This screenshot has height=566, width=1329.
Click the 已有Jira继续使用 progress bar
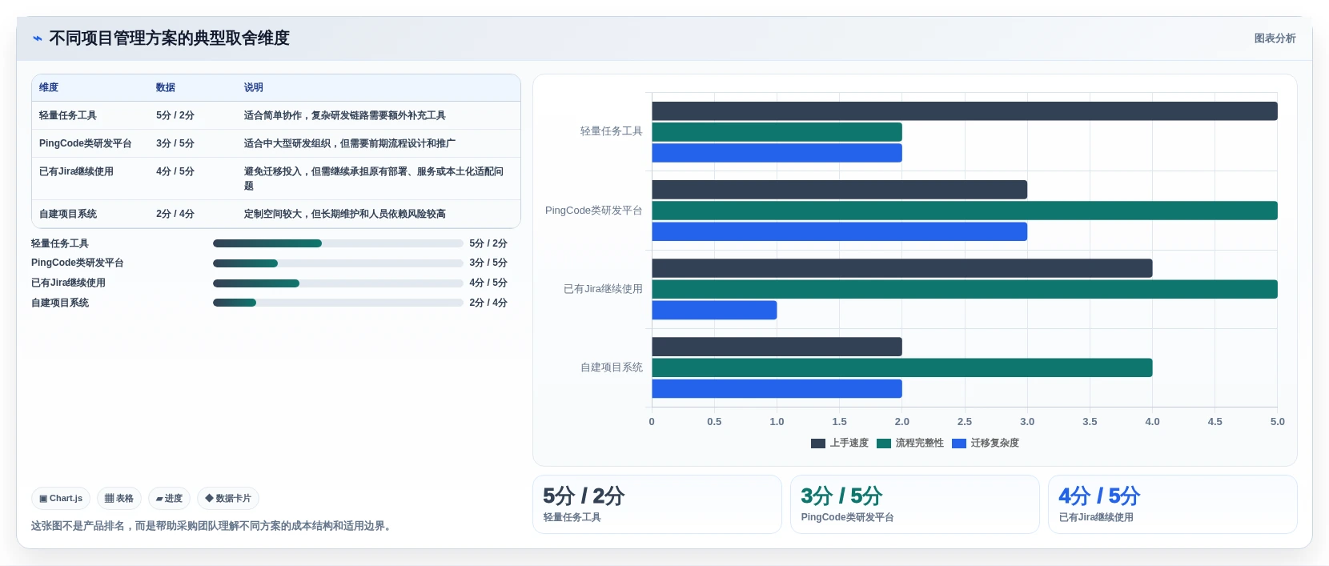pyautogui.click(x=338, y=283)
